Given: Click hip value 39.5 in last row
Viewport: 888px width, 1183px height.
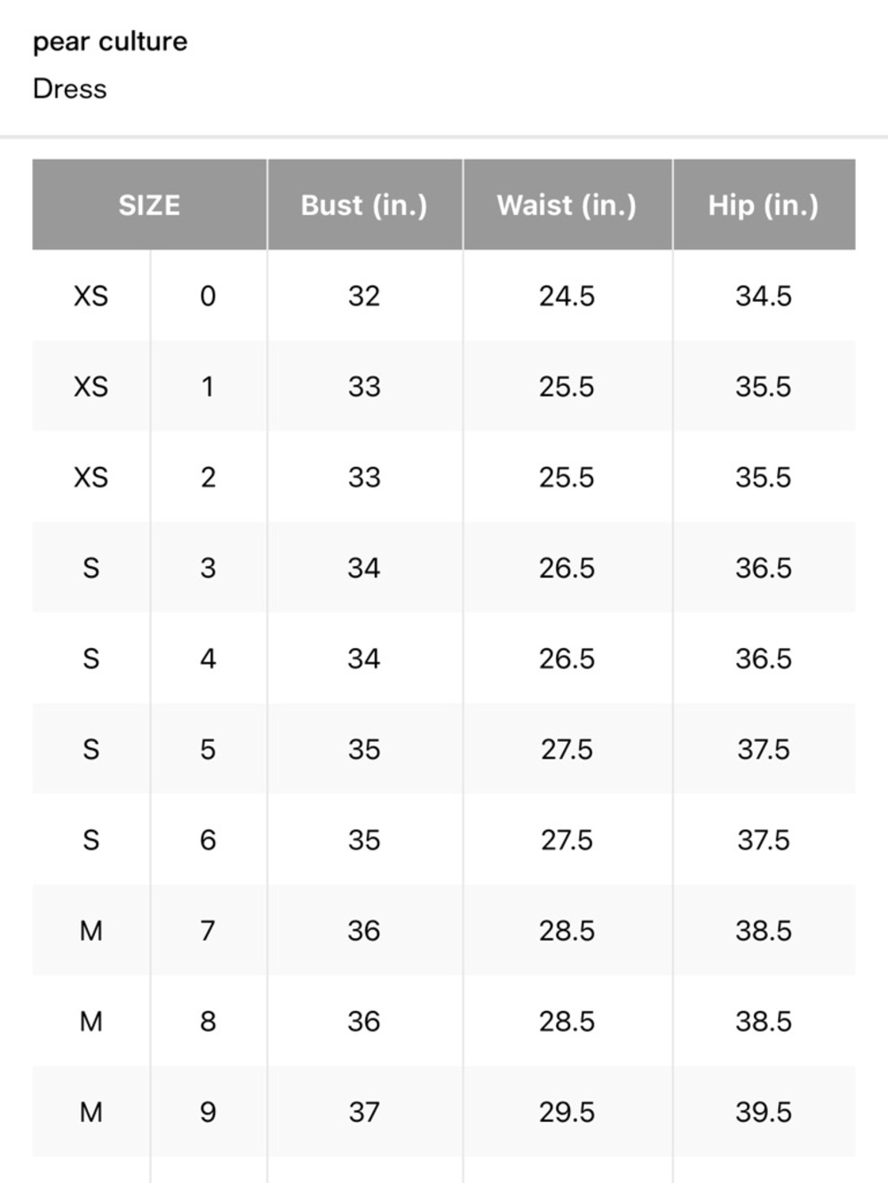Looking at the screenshot, I should [x=764, y=1112].
